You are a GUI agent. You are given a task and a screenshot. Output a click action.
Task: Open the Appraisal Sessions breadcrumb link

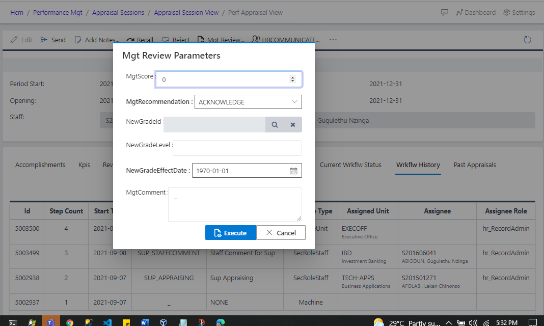coord(118,12)
